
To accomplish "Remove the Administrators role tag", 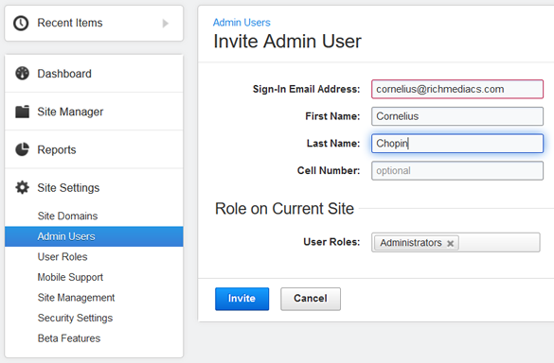I will [450, 243].
